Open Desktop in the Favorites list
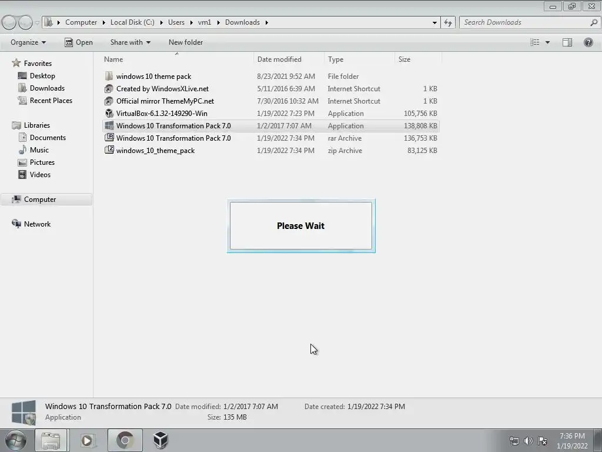Image resolution: width=602 pixels, height=452 pixels. pos(42,76)
